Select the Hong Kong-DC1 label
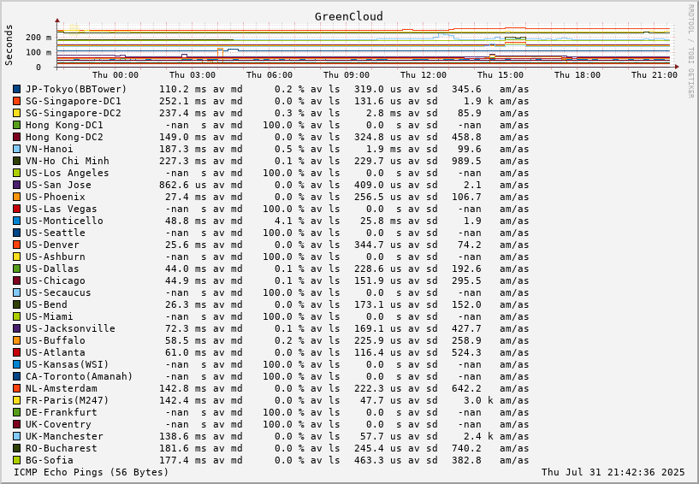Viewport: 699px width, 484px height. coord(64,125)
